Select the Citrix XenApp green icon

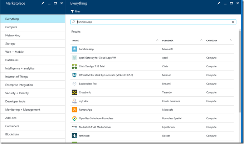point(74,66)
